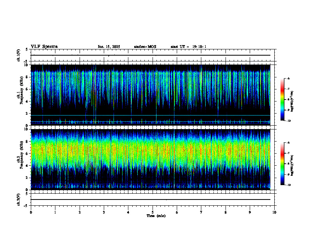This screenshot has height=238, width=309.
Task: Click the "4" kHz tick of ch.1 spectrogram
Action: click(27, 101)
